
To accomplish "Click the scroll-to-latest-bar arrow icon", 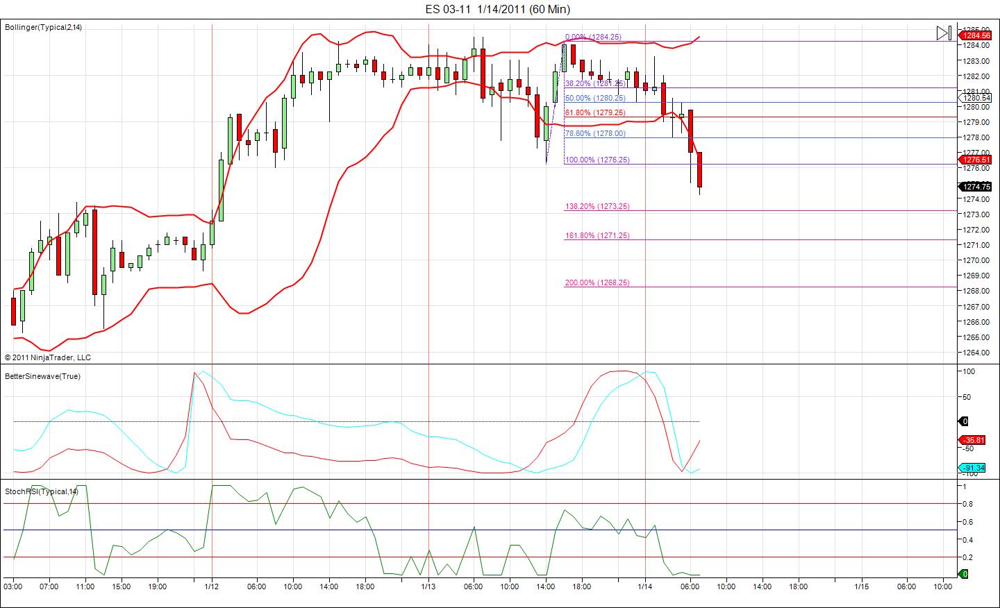I will [x=943, y=33].
